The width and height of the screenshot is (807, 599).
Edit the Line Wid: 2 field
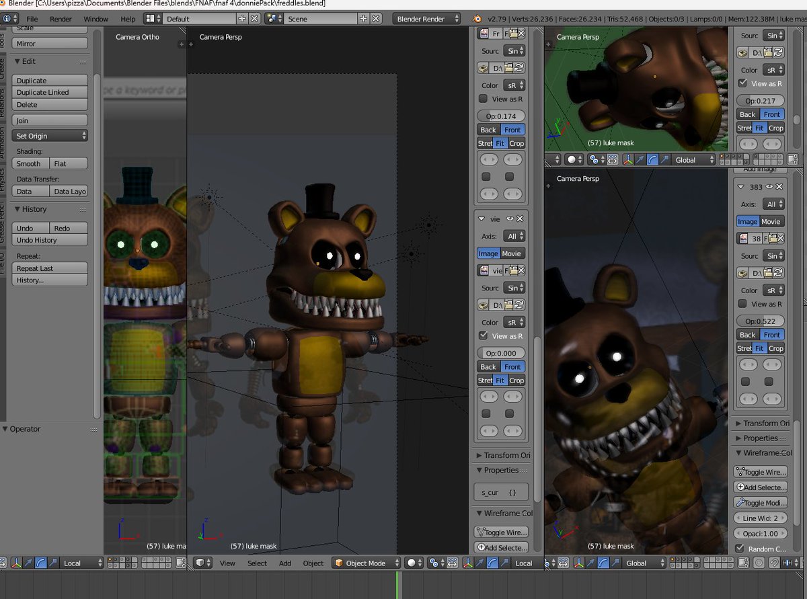point(760,518)
